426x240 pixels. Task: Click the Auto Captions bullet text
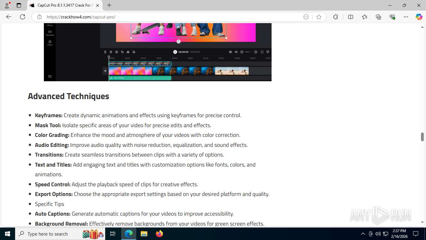134,214
